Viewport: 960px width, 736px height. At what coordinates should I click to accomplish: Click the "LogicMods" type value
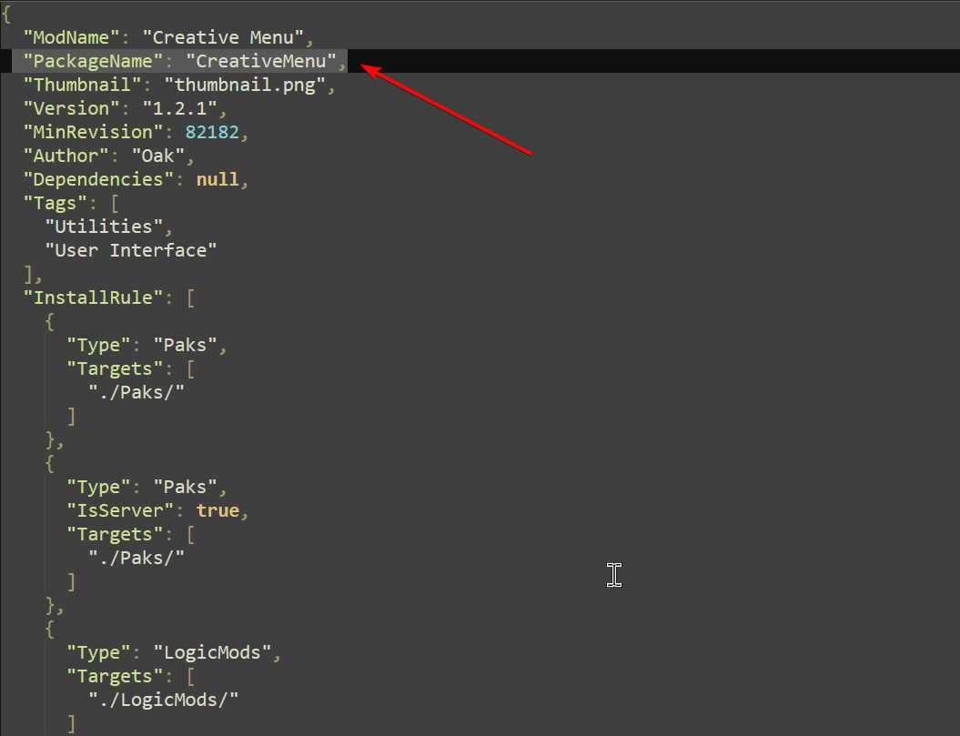tap(211, 652)
